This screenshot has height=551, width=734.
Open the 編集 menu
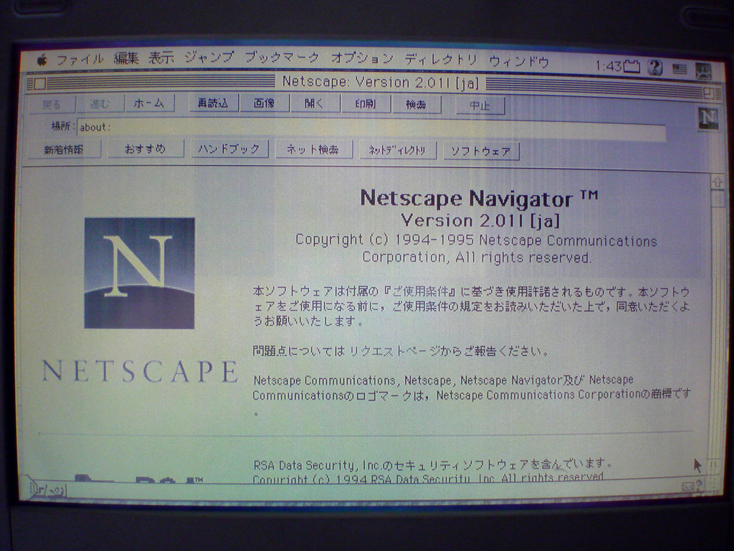126,58
